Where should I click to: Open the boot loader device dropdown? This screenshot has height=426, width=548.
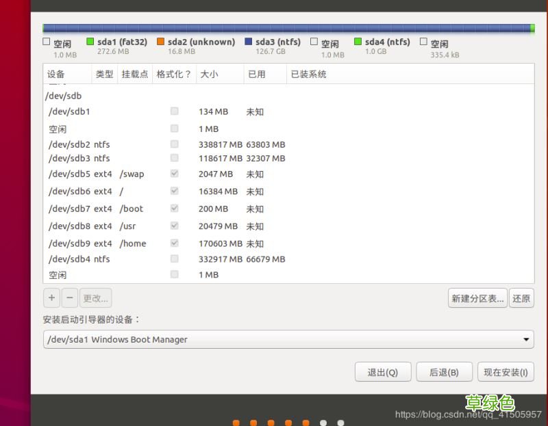(x=288, y=339)
